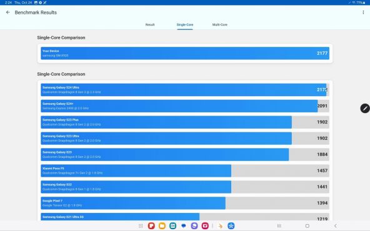Tap the Home navigation button
The width and height of the screenshot is (370, 231).
pos(307,226)
